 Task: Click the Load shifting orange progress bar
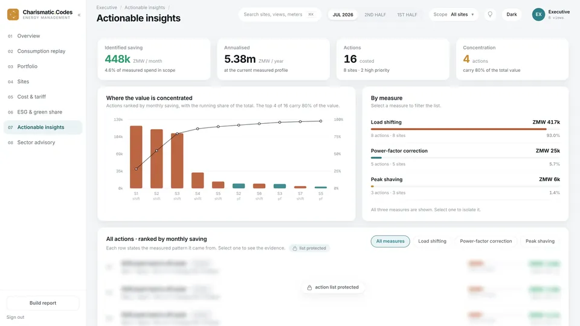(x=459, y=129)
